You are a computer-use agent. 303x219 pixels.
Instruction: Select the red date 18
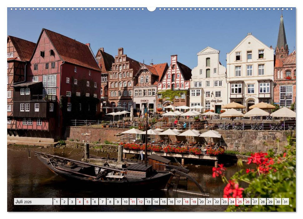(x=186, y=201)
